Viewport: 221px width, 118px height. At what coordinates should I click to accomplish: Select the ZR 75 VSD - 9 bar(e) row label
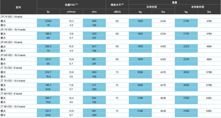(11, 17)
